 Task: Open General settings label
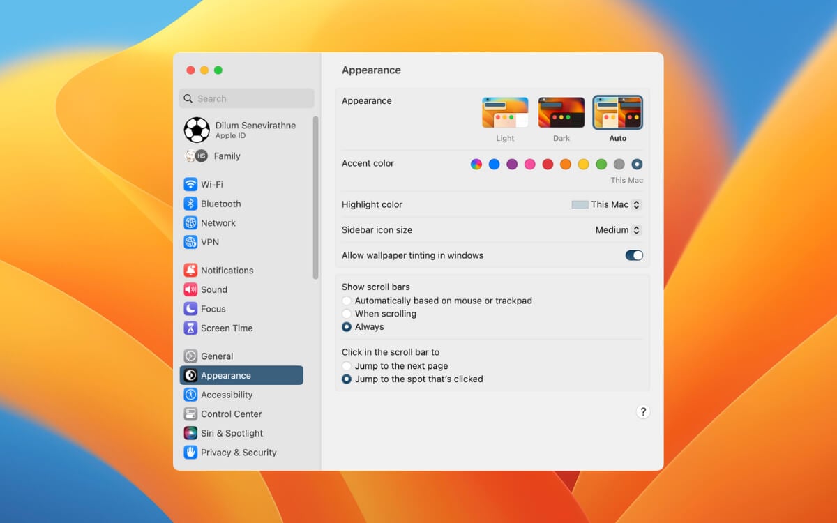[x=217, y=356]
